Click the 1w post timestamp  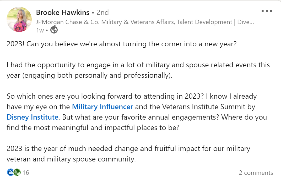coord(40,30)
